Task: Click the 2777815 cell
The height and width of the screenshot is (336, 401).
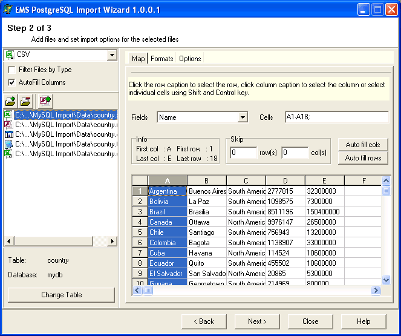Action: 285,191
